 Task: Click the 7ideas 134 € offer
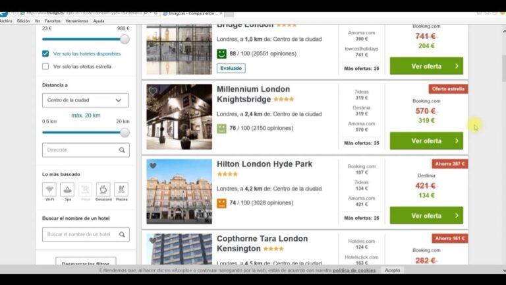[362, 185]
